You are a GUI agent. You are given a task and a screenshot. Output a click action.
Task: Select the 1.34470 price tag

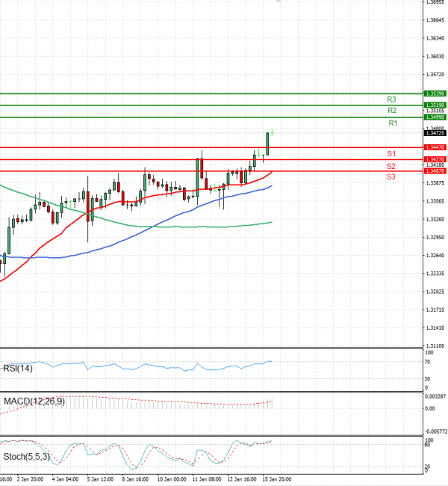click(x=435, y=147)
